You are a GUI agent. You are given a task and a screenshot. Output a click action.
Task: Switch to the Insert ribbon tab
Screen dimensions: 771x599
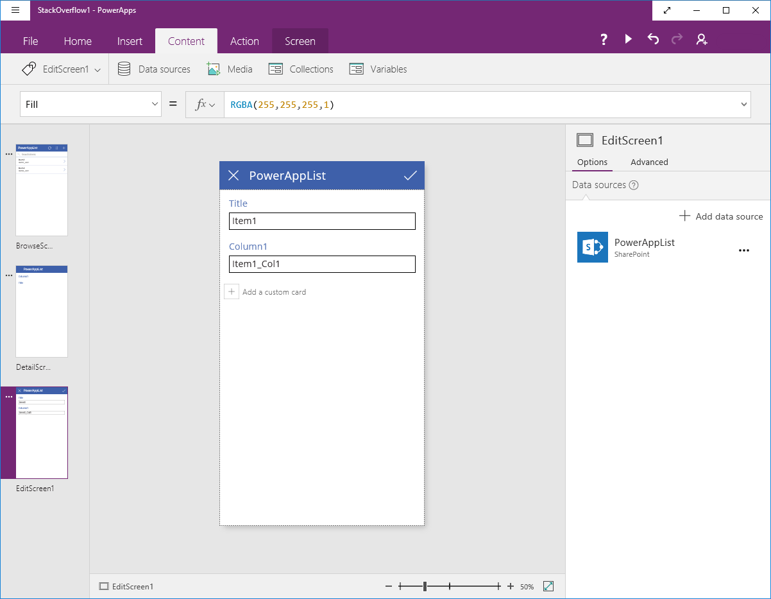click(130, 40)
